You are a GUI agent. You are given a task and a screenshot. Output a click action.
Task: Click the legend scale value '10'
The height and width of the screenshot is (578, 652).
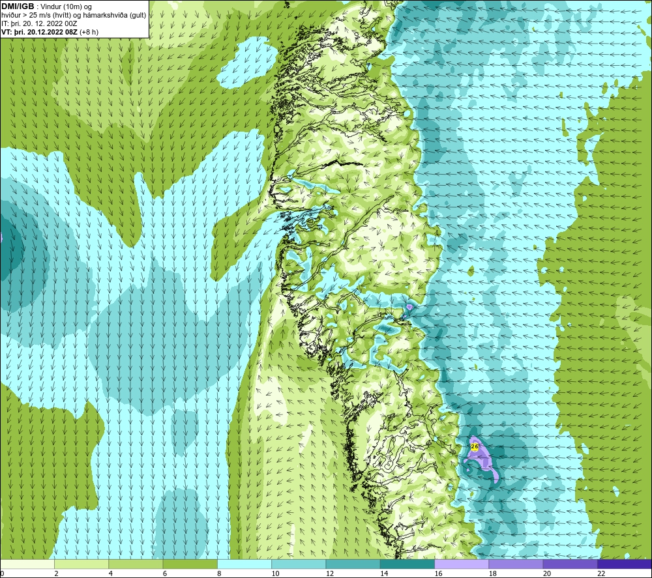click(276, 573)
